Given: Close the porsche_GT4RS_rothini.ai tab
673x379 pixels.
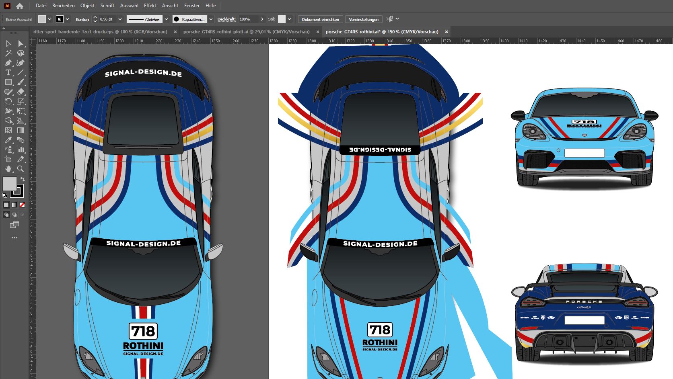Looking at the screenshot, I should point(447,32).
